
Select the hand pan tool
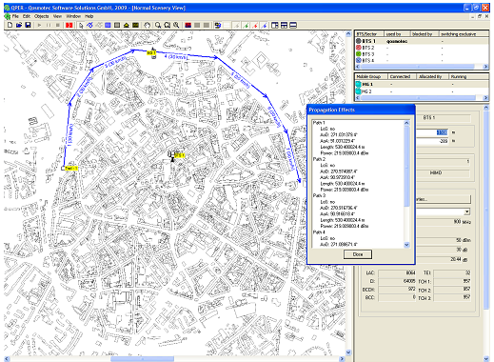tap(147, 25)
